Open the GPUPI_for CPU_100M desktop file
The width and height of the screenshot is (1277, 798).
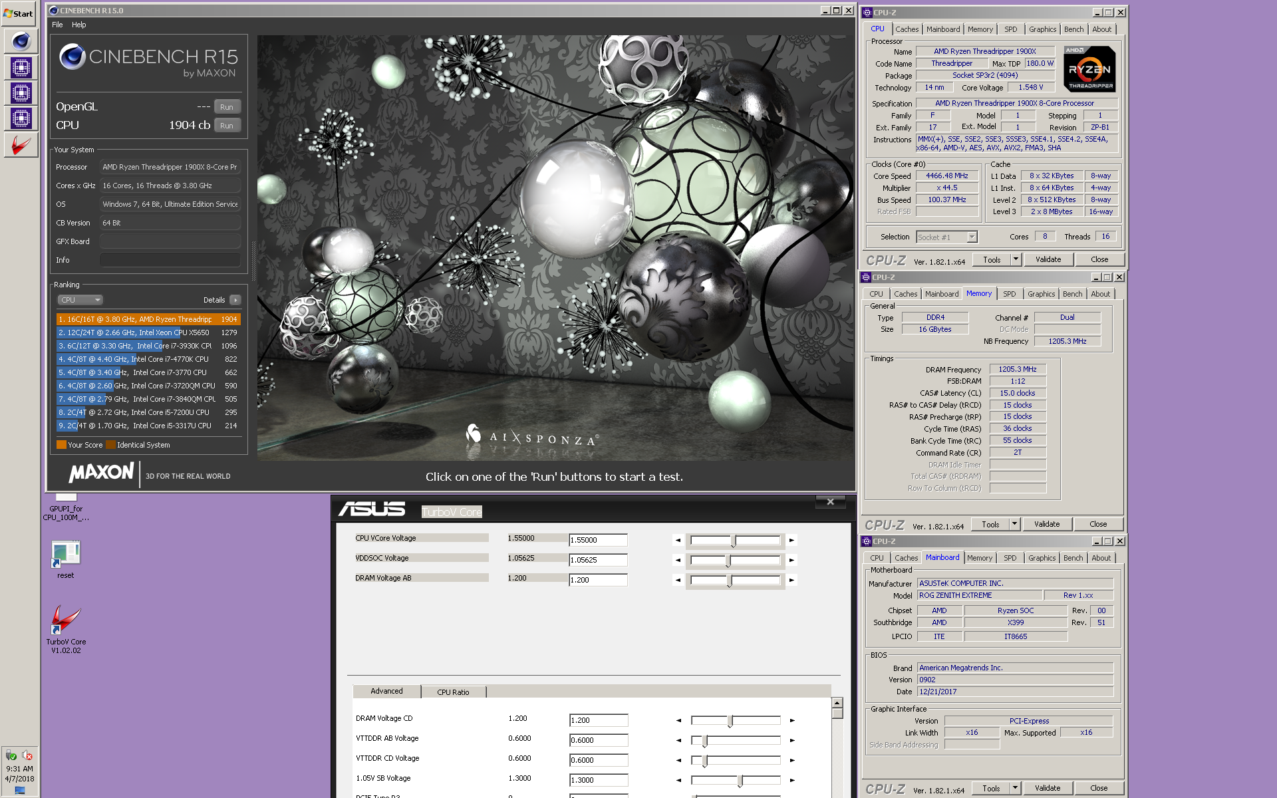(66, 507)
